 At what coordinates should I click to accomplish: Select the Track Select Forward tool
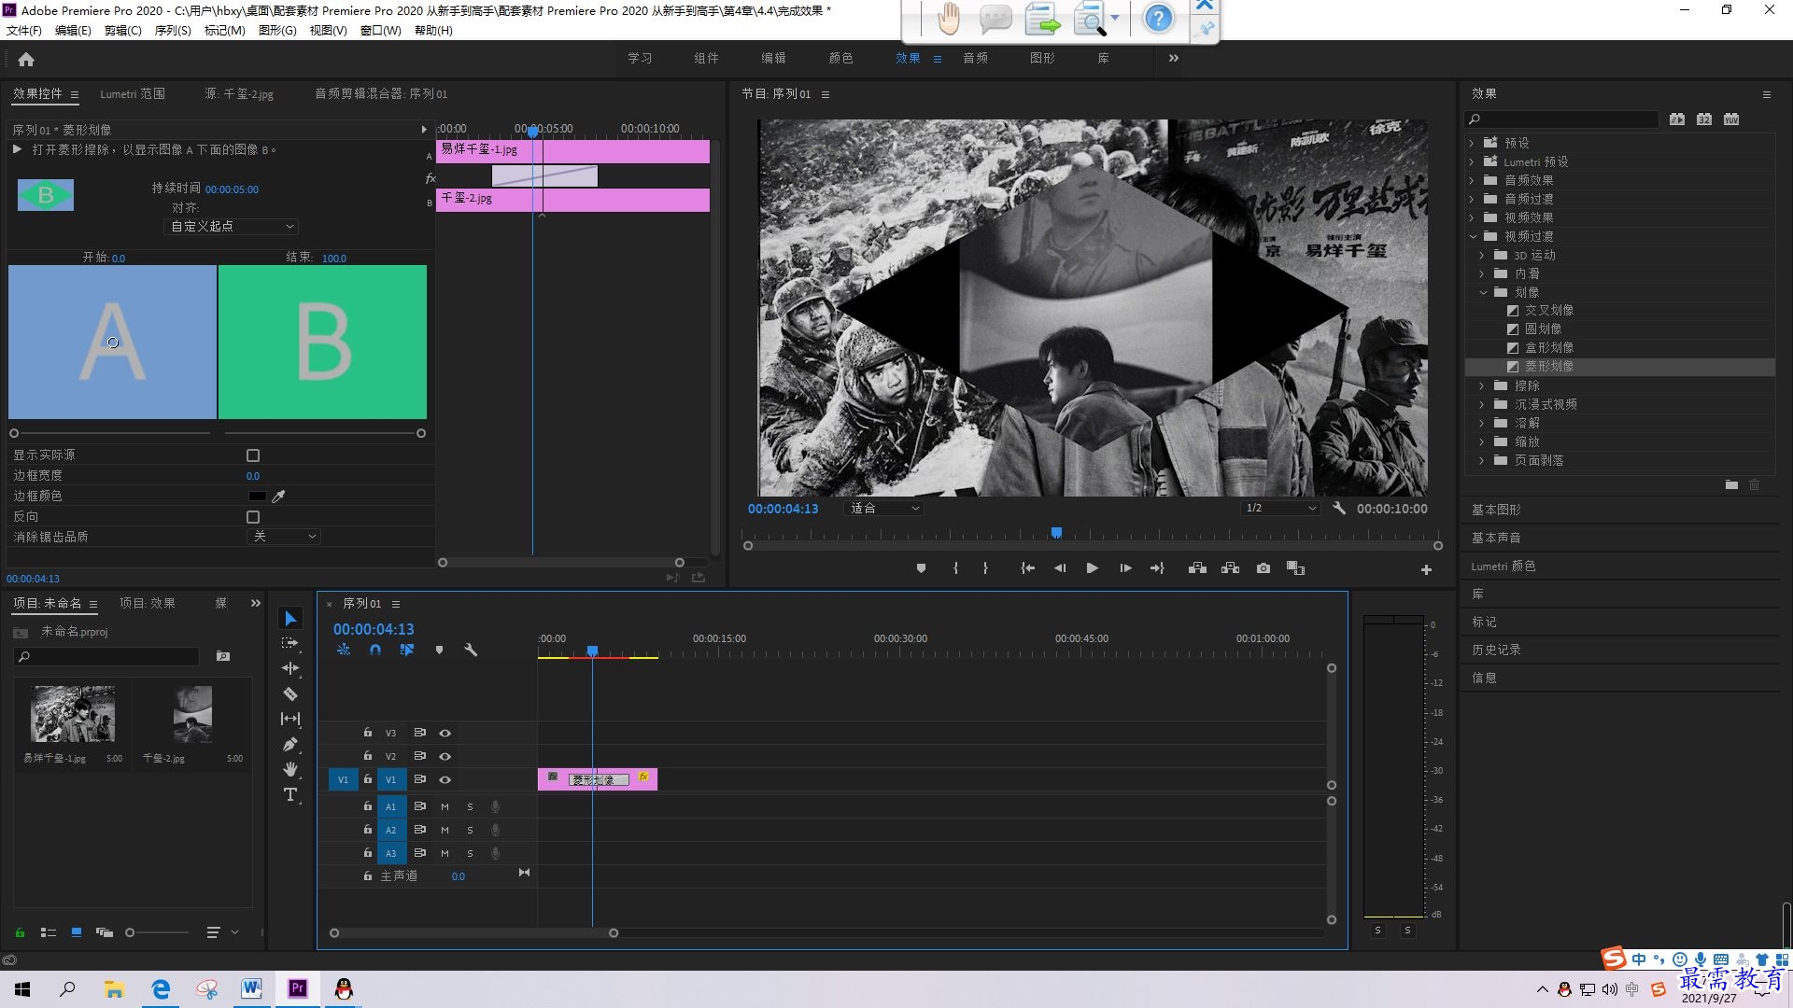point(290,643)
